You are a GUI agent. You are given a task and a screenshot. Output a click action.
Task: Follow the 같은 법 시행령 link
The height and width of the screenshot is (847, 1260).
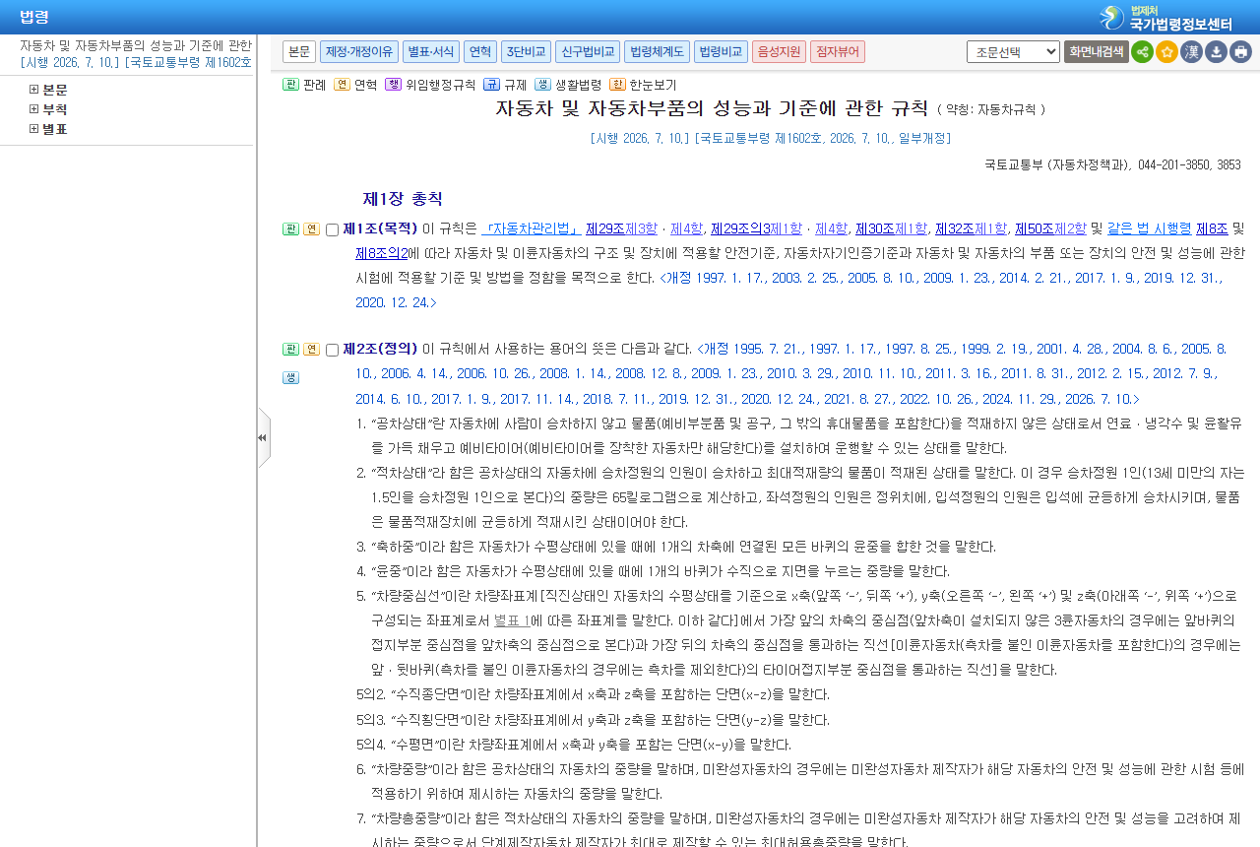(x=1149, y=228)
